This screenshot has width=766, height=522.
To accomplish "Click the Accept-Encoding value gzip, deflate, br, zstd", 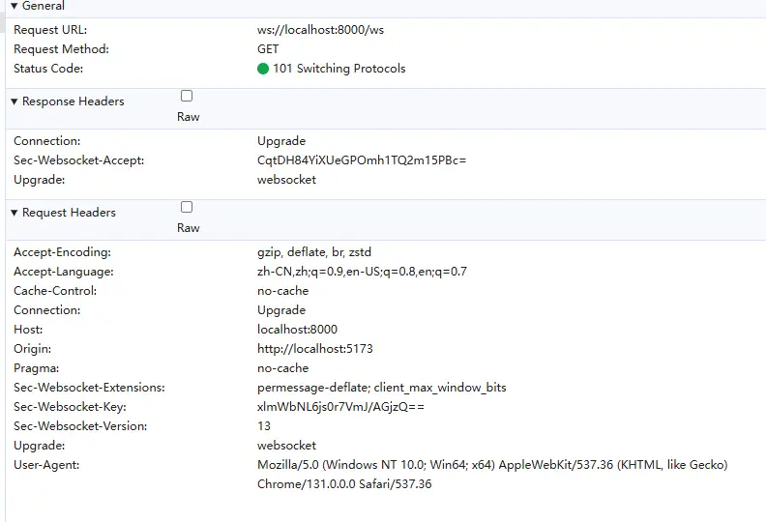I will [x=314, y=252].
